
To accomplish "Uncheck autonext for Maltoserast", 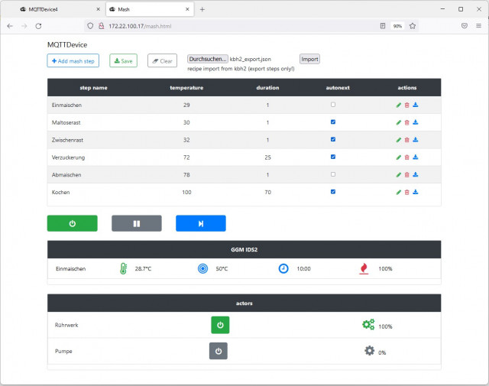I will pos(333,122).
